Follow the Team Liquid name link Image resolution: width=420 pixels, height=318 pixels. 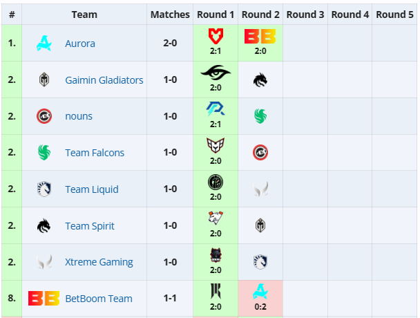pos(92,189)
